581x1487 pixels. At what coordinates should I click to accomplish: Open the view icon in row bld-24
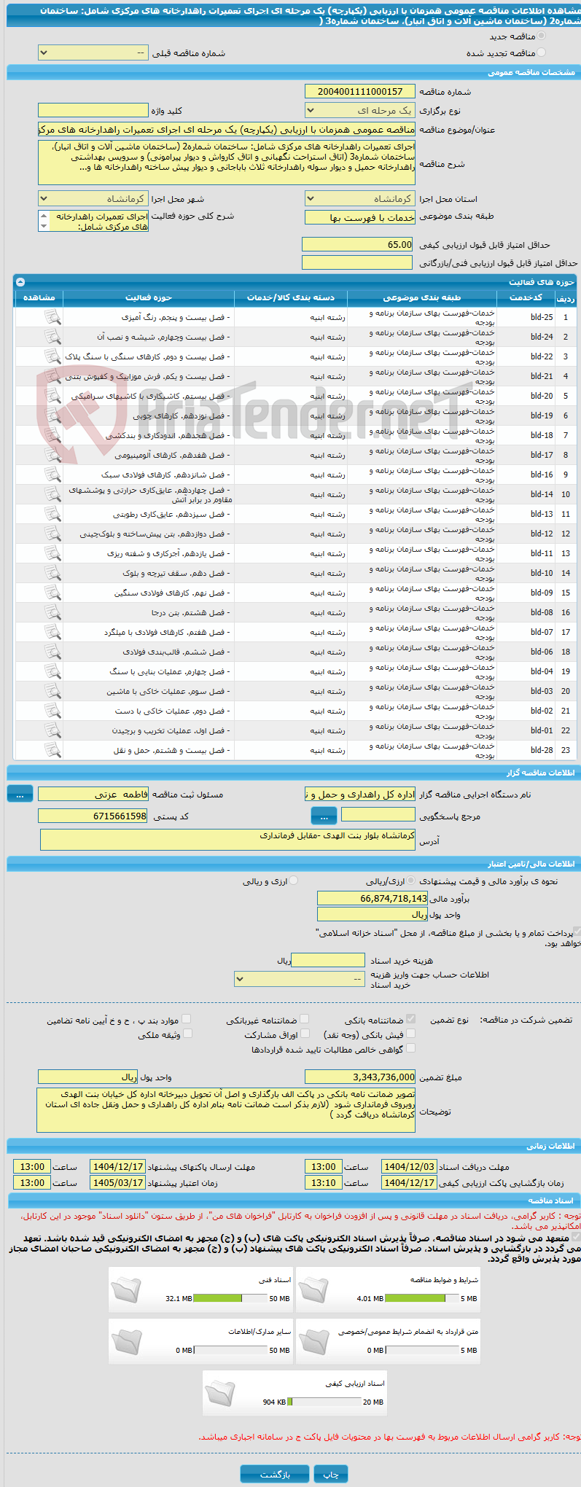click(52, 337)
